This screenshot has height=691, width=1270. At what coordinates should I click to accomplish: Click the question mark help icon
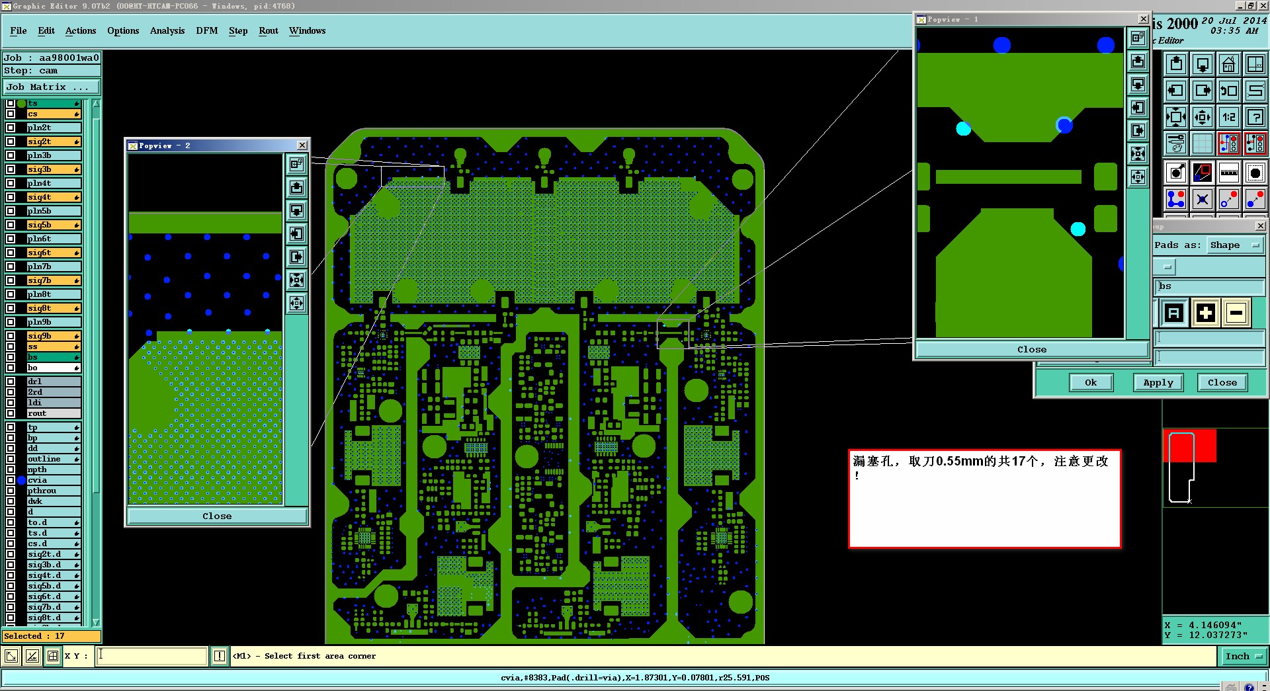pos(1255,117)
